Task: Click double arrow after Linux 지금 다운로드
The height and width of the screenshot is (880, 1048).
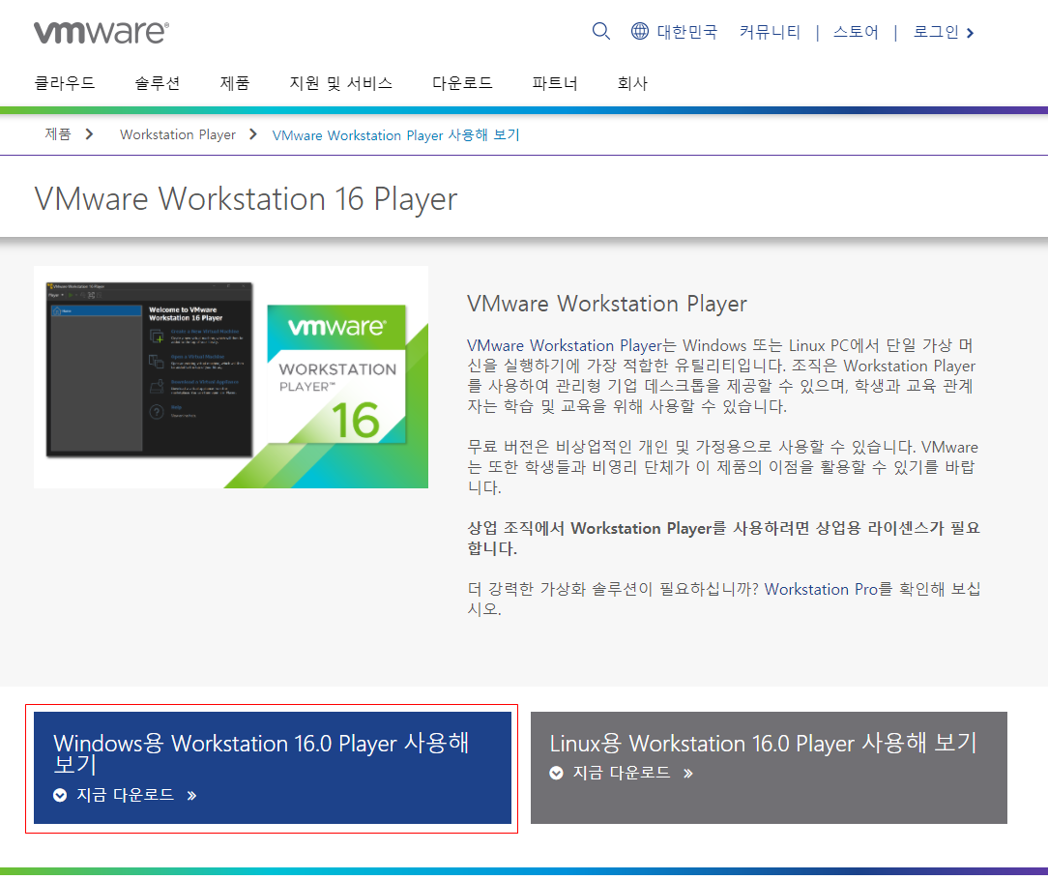Action: click(688, 774)
